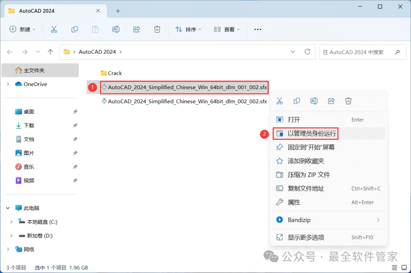The height and width of the screenshot is (273, 411).
Task: Go up one folder level
Action: [x=50, y=52]
